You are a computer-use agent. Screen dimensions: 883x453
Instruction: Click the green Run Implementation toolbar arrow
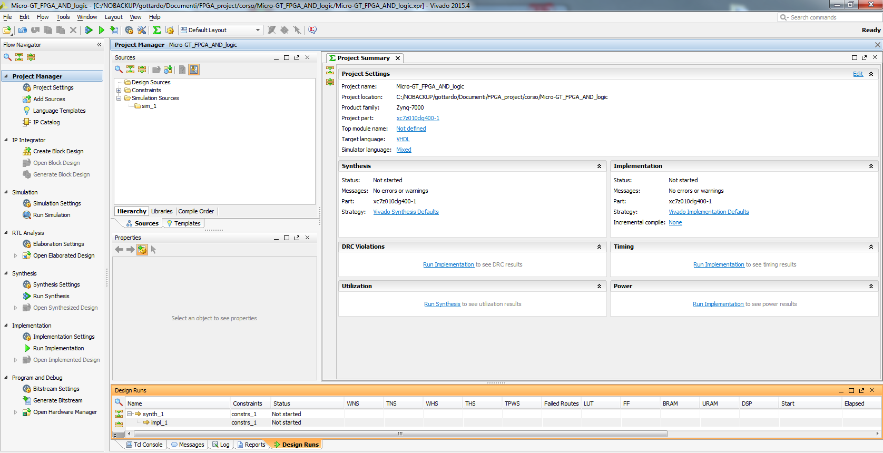point(101,30)
